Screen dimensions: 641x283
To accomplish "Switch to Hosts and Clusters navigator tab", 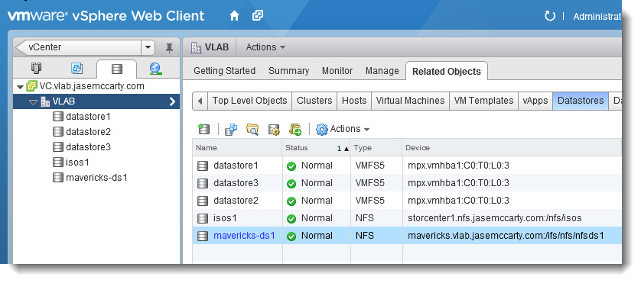I will pos(36,69).
